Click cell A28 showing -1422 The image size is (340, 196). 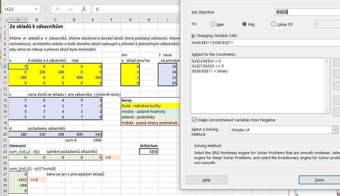coord(18,180)
